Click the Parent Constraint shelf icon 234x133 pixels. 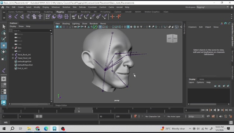[74, 16]
